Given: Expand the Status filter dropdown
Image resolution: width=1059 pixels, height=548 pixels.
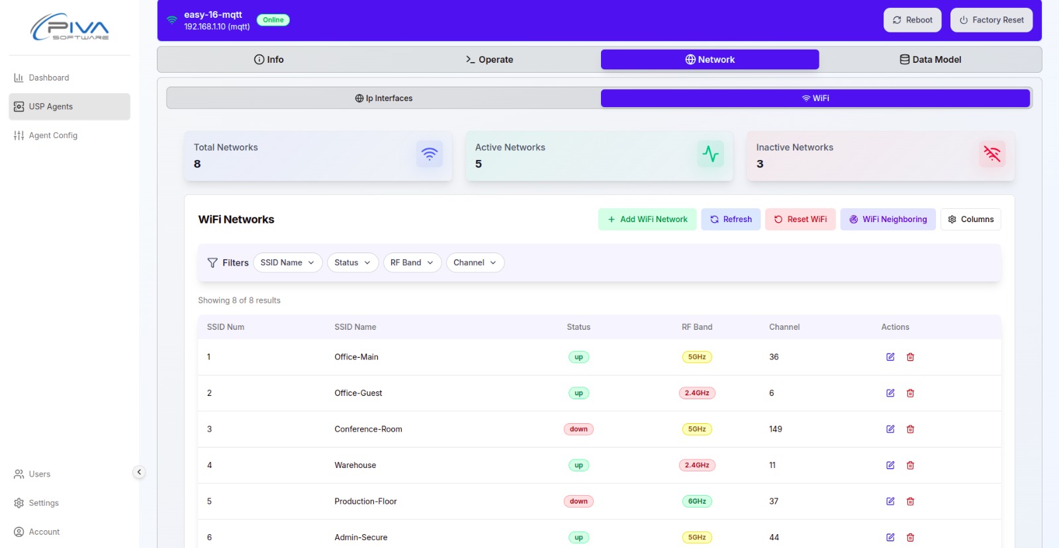Looking at the screenshot, I should coord(352,262).
